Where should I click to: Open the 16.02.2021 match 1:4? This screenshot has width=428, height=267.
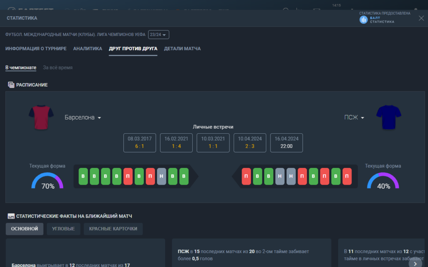point(176,143)
